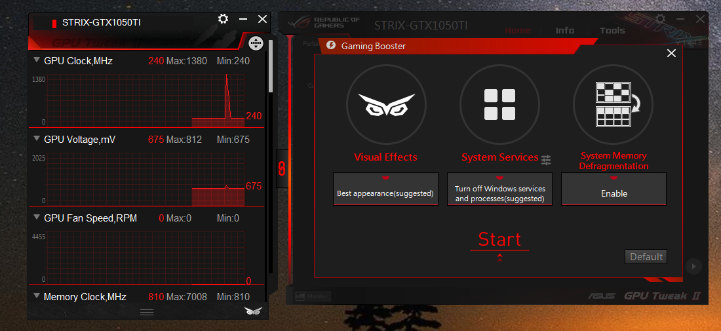This screenshot has height=331, width=721.
Task: Switch to the Tools tab
Action: click(x=612, y=30)
